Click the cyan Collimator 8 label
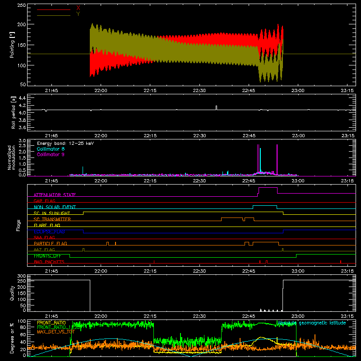Viewport: 361px width, 361px height. click(x=51, y=149)
